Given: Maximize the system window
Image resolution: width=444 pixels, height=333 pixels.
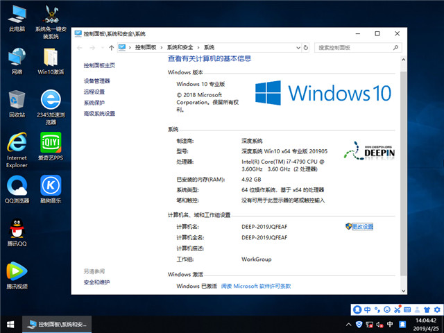Looking at the screenshot, I should 377,34.
